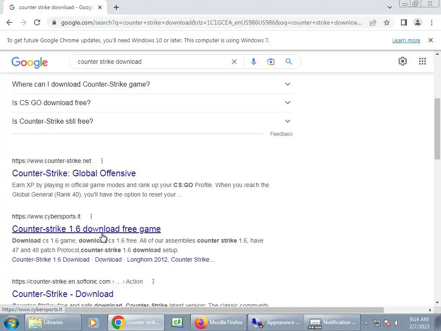Open the Download sitelink under cybersports
The height and width of the screenshot is (331, 441).
click(x=108, y=259)
